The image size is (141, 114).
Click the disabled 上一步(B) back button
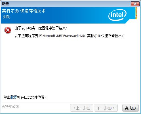[x=82, y=108]
